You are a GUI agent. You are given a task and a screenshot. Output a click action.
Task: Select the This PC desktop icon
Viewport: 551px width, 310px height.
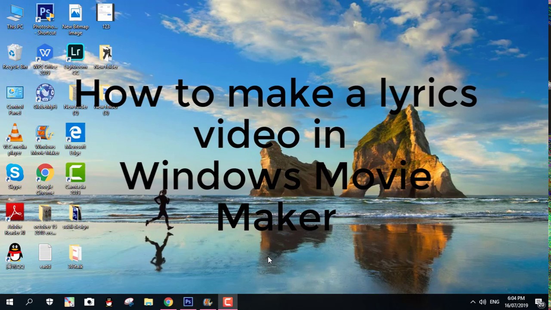pyautogui.click(x=15, y=17)
